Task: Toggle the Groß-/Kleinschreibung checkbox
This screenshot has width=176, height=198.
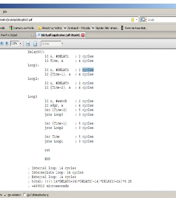Action: coord(25,195)
